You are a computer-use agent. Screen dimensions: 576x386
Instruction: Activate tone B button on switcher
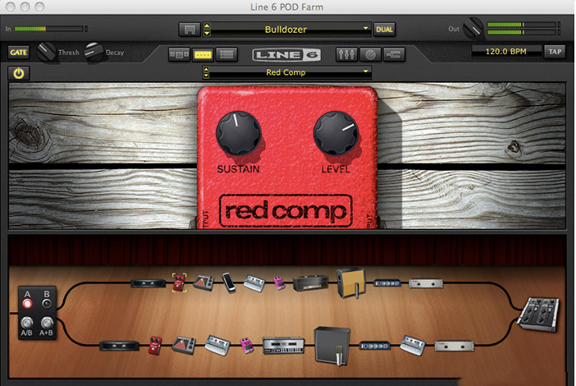(x=46, y=304)
